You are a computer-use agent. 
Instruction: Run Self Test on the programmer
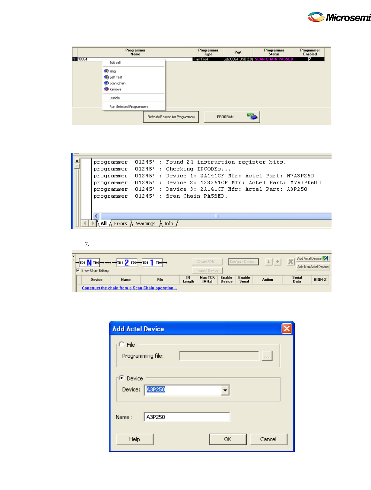[116, 77]
